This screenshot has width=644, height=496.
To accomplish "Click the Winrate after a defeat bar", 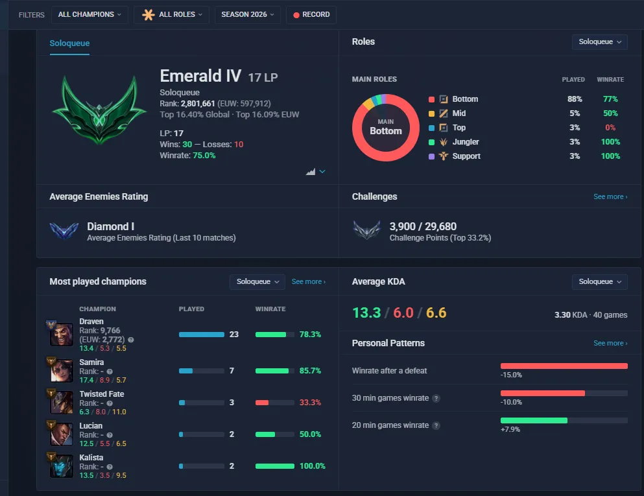I will pos(564,366).
